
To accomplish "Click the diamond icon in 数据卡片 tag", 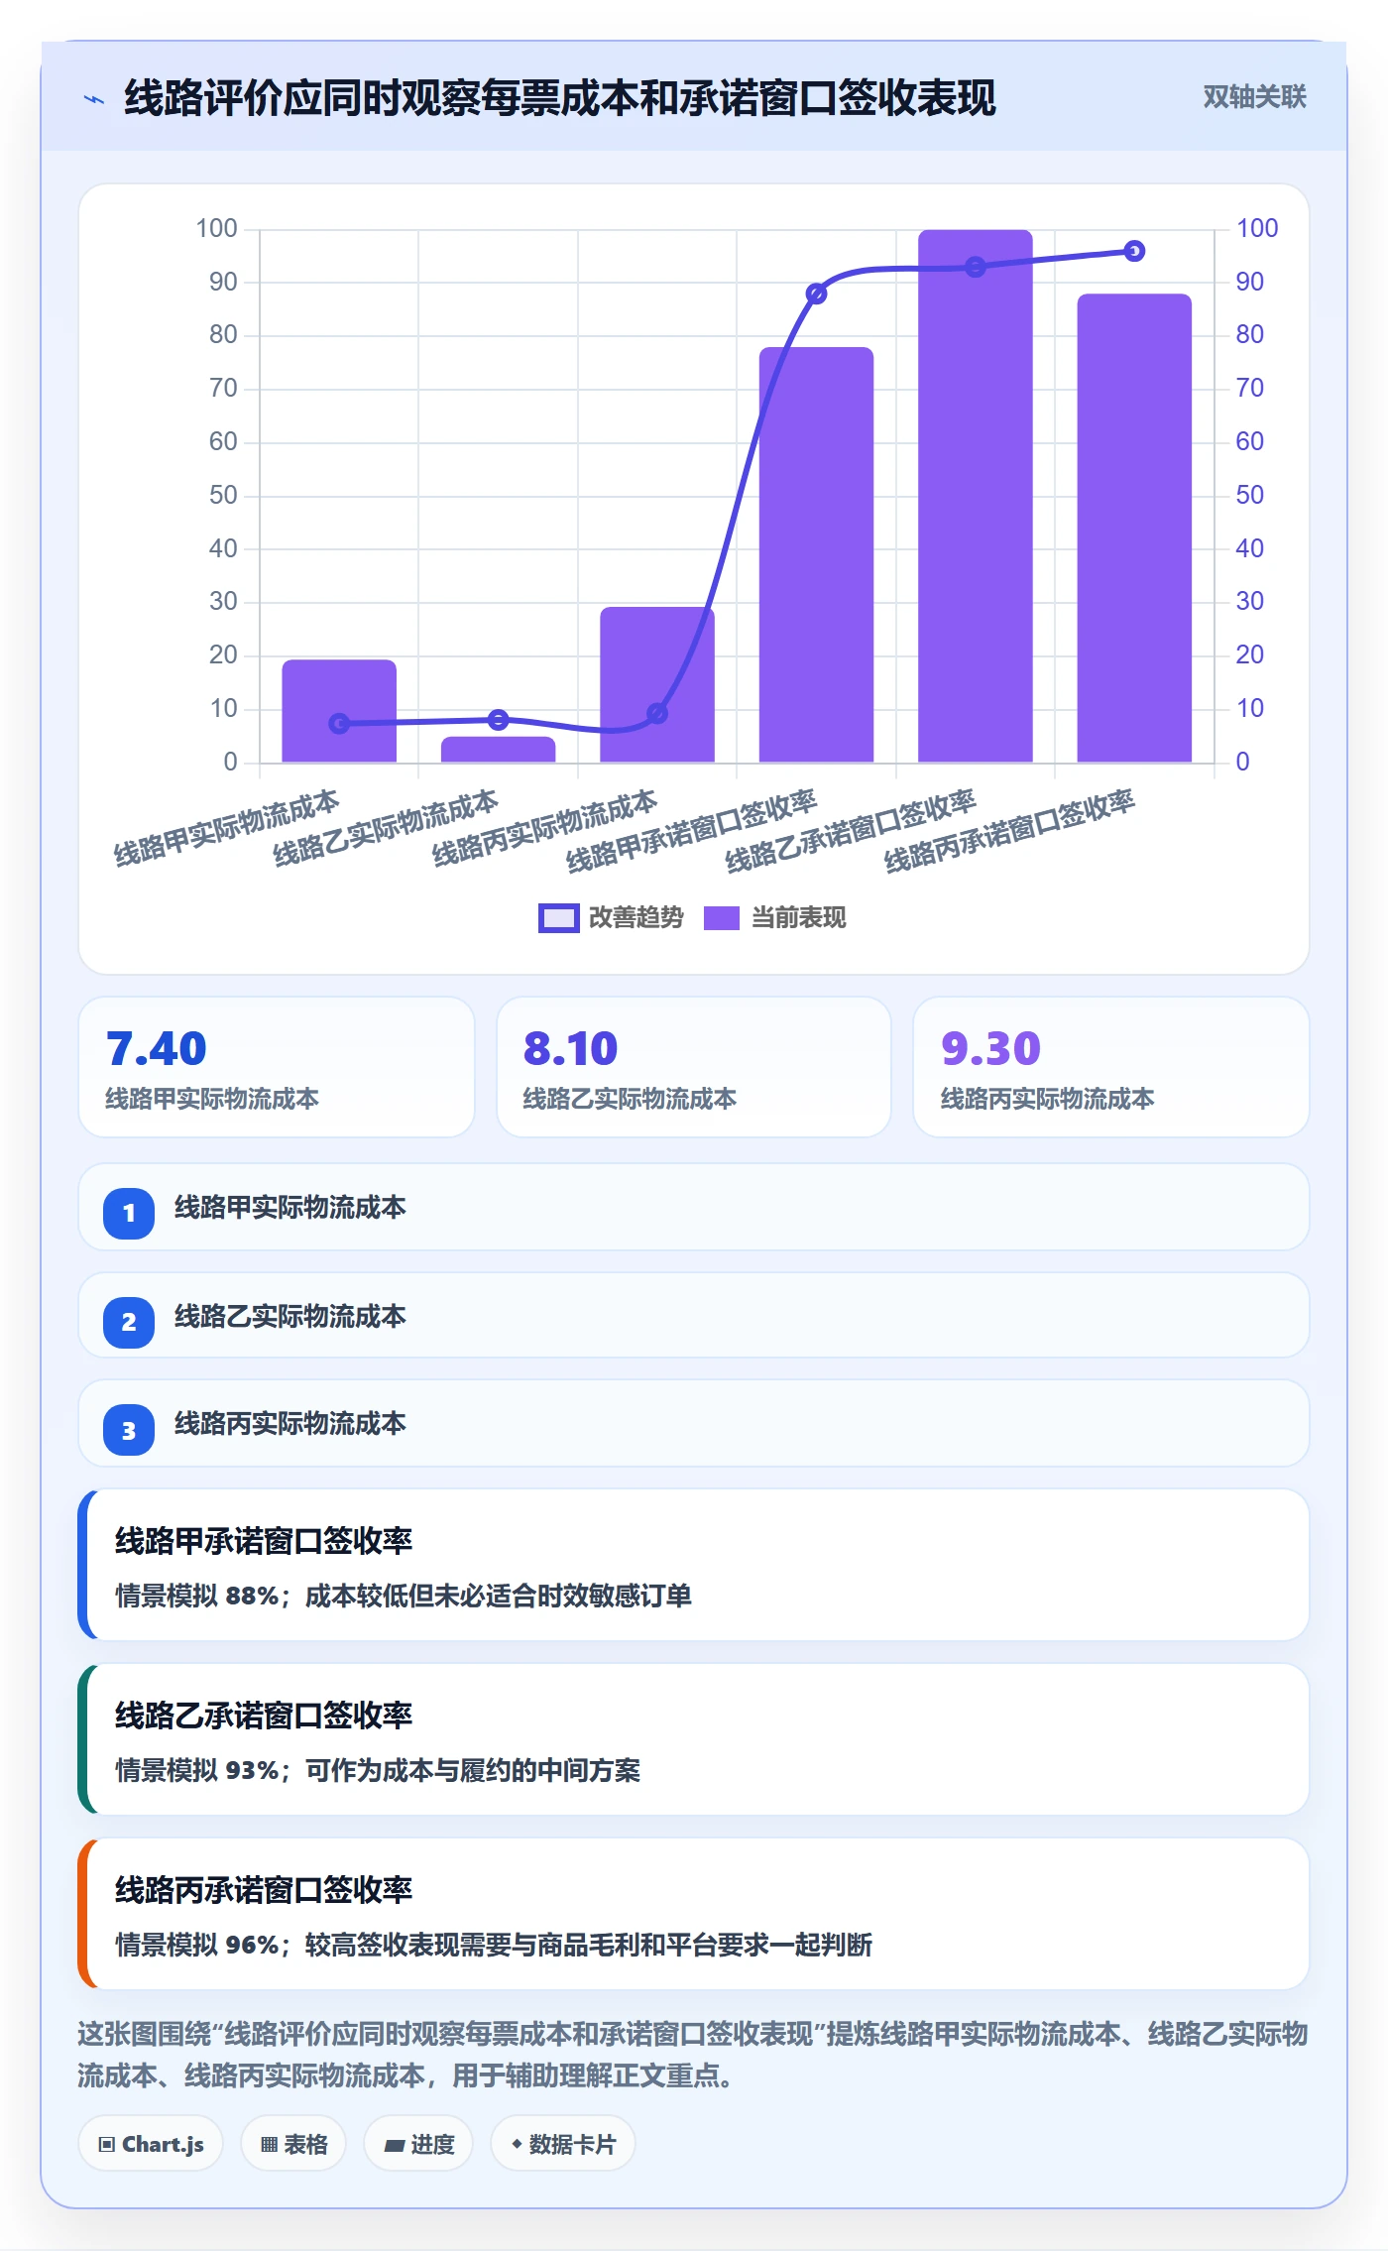I will (x=517, y=2144).
